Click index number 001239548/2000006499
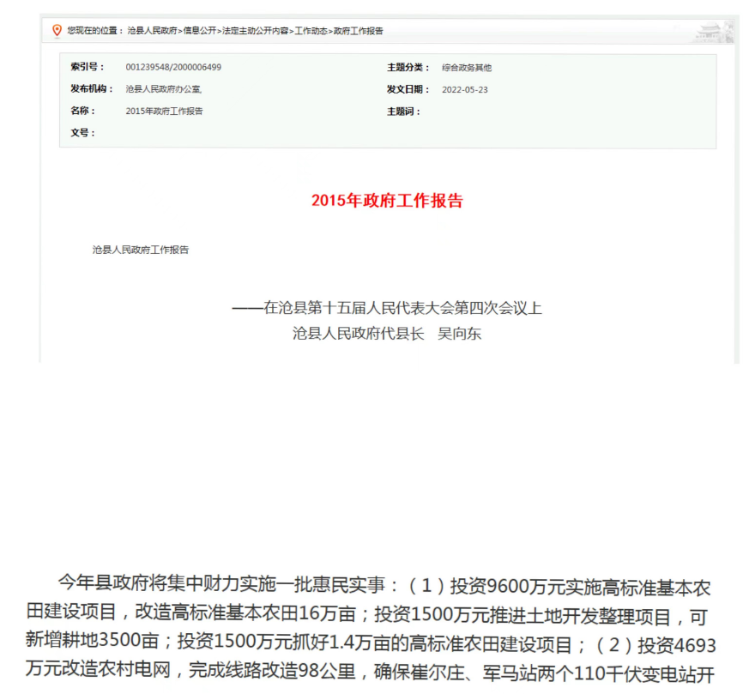This screenshot has width=743, height=694. [173, 67]
